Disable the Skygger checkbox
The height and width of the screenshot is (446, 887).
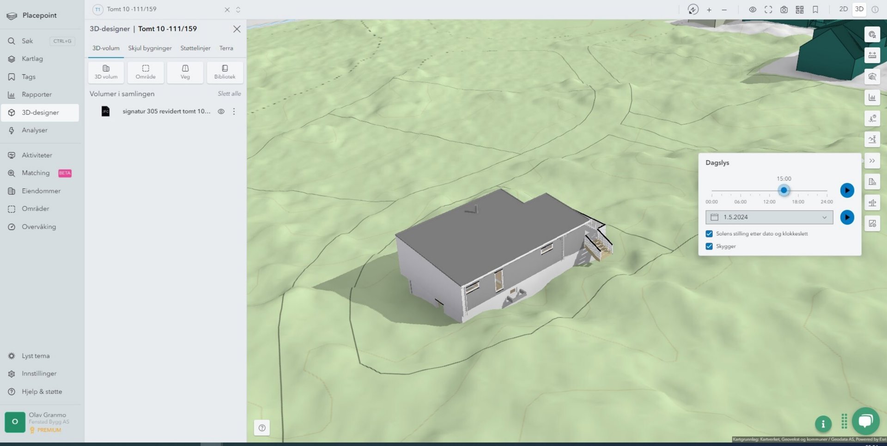pos(709,246)
